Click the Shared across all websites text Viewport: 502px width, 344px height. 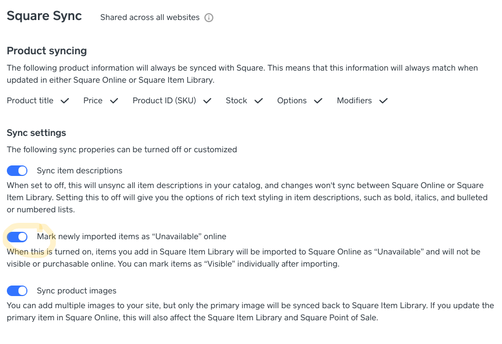150,17
